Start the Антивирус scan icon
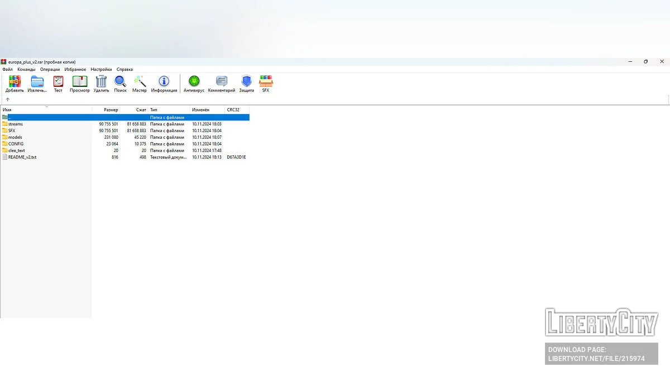Screen dimensions: 670x376 194,82
